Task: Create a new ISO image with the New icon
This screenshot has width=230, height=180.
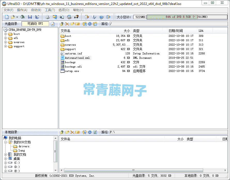Action: (x=7, y=17)
